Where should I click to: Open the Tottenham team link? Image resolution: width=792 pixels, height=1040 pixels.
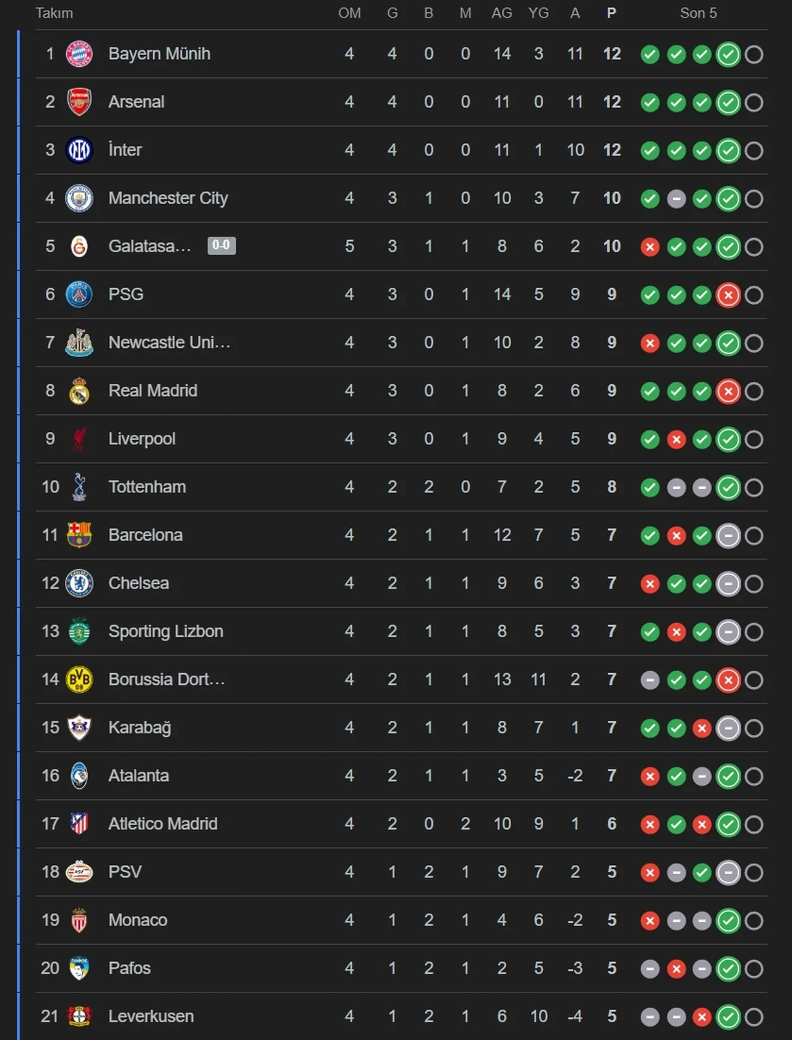(x=147, y=487)
